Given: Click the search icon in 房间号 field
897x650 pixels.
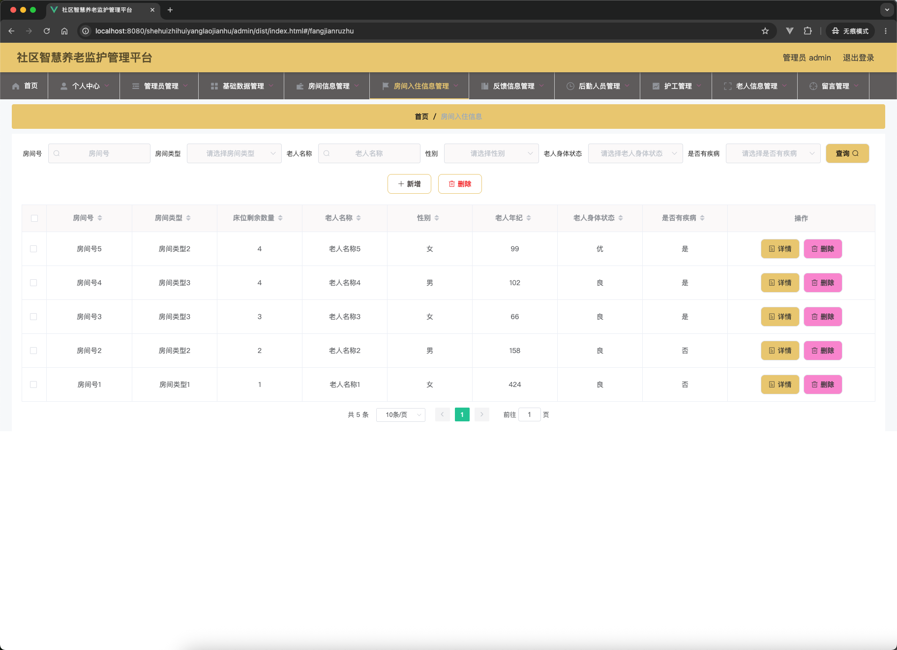Looking at the screenshot, I should click(57, 153).
